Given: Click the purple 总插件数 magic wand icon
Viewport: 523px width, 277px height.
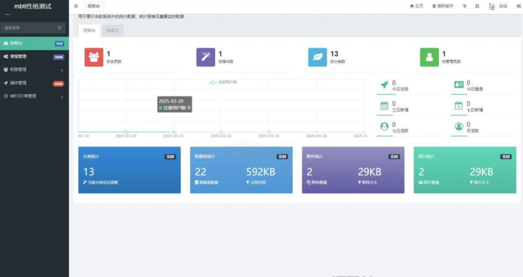Looking at the screenshot, I should 205,57.
